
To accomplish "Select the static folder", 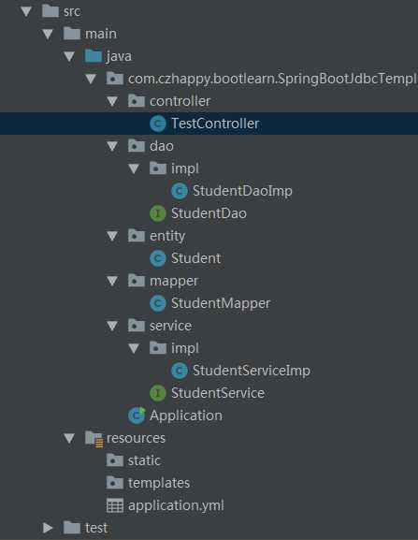I will [x=144, y=460].
